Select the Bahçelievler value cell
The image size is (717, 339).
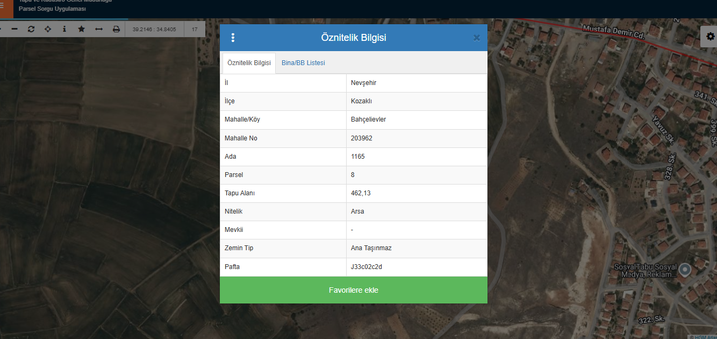coord(417,120)
